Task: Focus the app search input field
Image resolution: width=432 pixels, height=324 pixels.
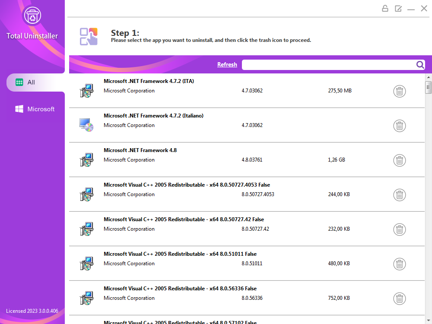Action: pyautogui.click(x=329, y=65)
